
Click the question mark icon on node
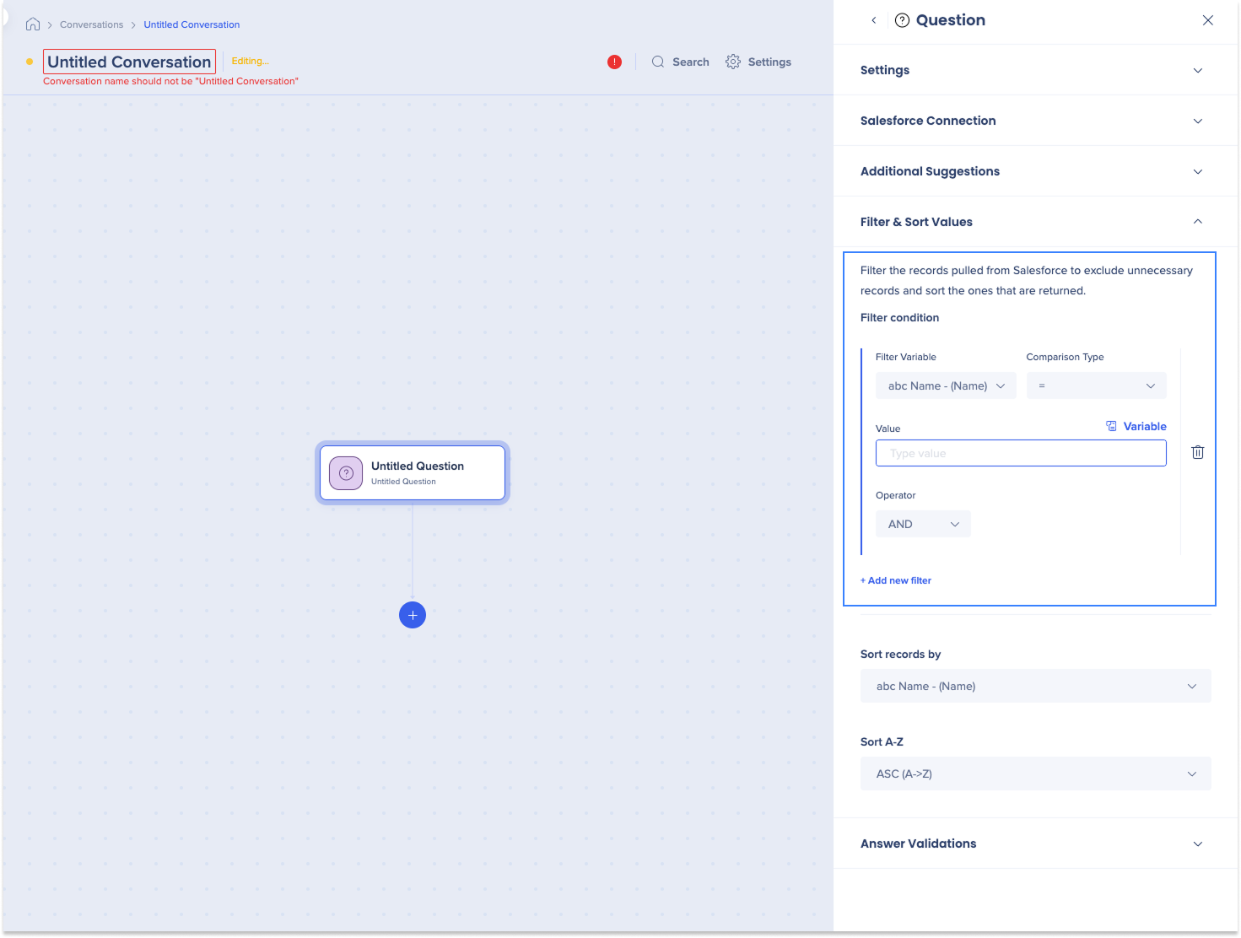pyautogui.click(x=346, y=473)
